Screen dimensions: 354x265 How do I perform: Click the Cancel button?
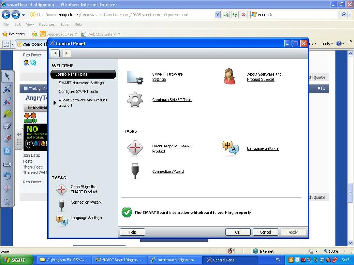[x=265, y=232]
